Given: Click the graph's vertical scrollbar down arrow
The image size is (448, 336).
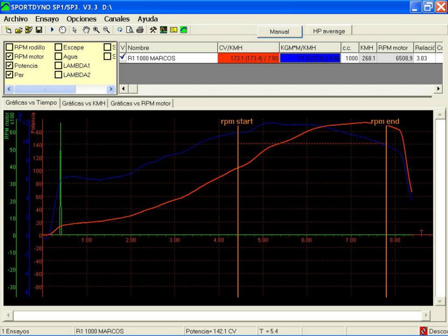Looking at the screenshot, I should pos(440,301).
